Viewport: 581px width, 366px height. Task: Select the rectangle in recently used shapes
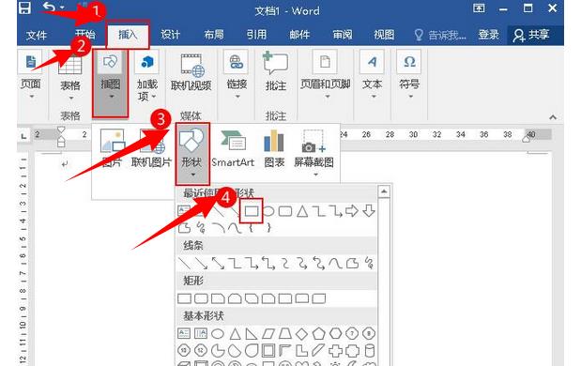252,211
